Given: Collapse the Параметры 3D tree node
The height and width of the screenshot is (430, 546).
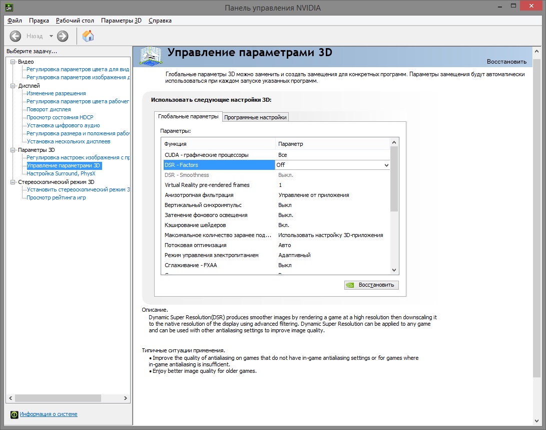Looking at the screenshot, I should coord(13,150).
